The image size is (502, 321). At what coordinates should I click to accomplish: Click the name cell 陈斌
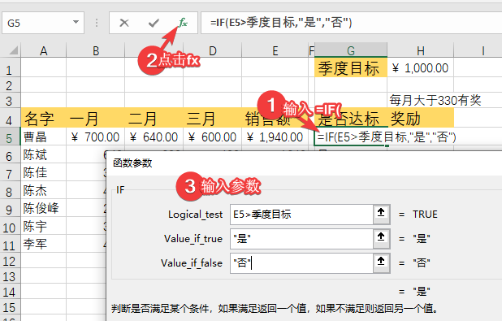pos(44,155)
